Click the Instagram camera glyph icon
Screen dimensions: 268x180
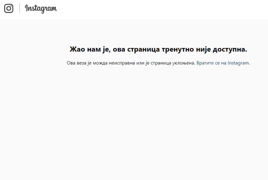(9, 9)
